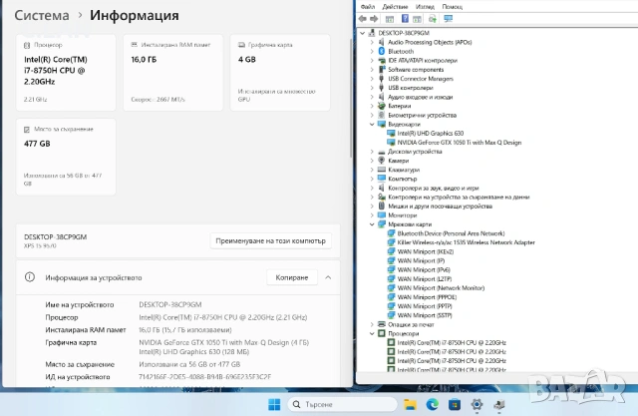
Task: Switch to Device Manager taskbar icon
Action: (499, 404)
